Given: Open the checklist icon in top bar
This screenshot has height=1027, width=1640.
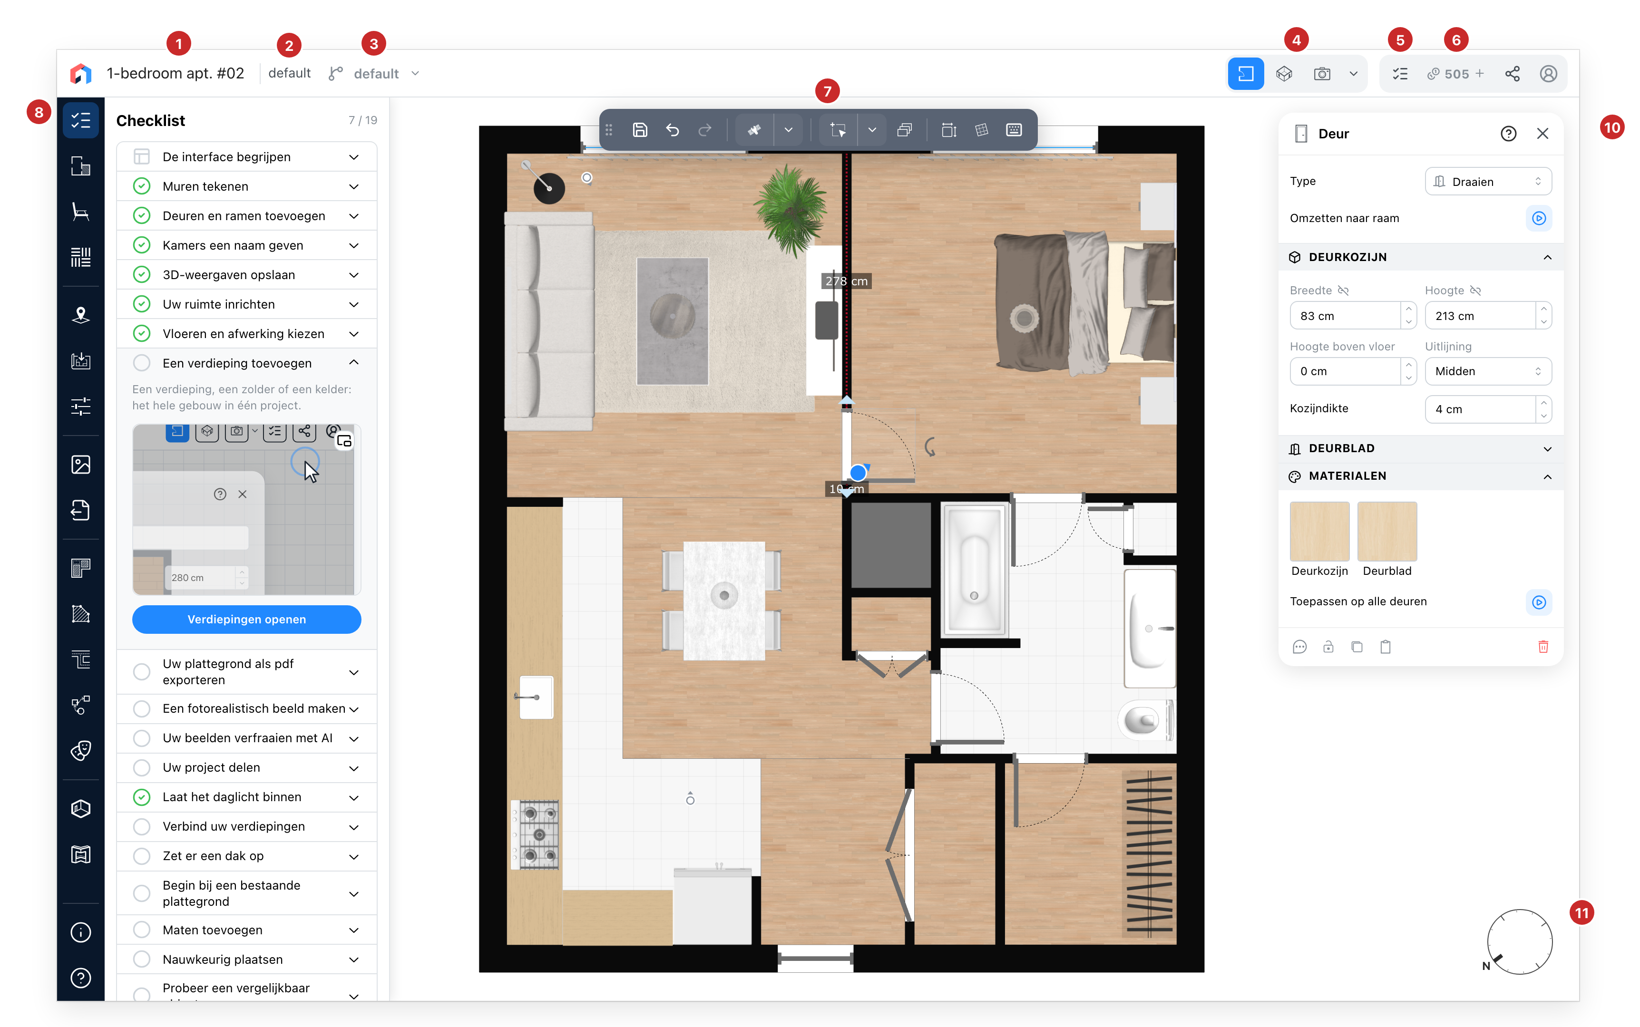Looking at the screenshot, I should 1399,73.
